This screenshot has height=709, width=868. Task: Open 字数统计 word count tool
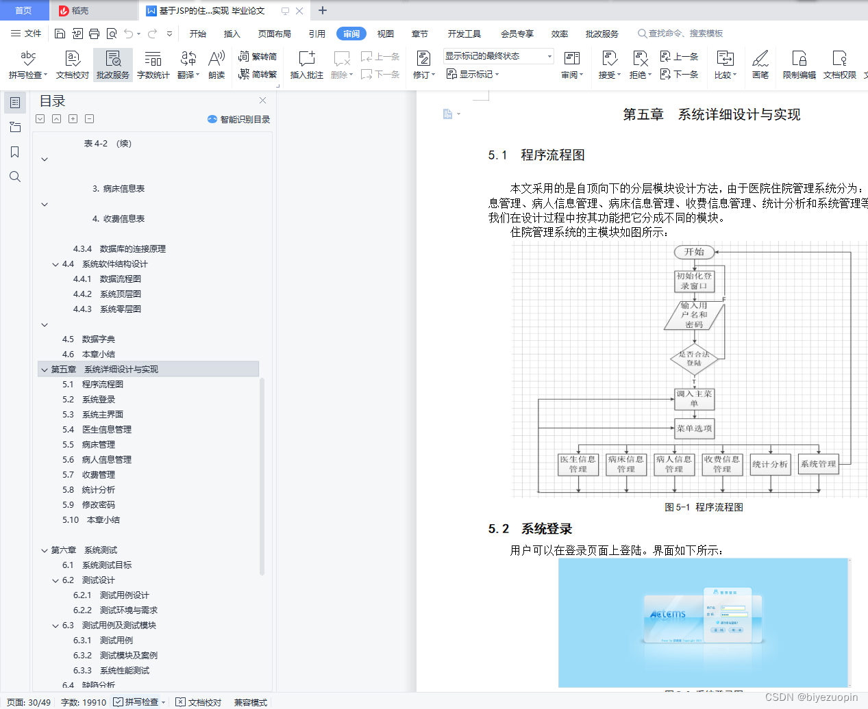(x=153, y=65)
